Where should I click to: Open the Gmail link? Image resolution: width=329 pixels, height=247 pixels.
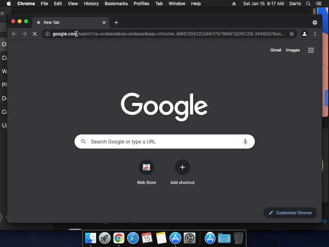276,50
